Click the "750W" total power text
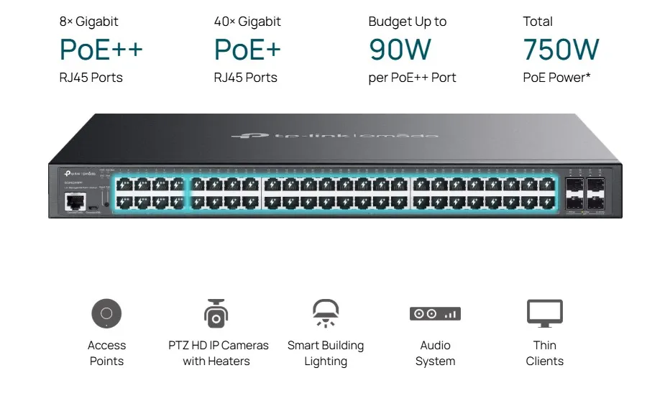665x419 pixels. pyautogui.click(x=561, y=50)
